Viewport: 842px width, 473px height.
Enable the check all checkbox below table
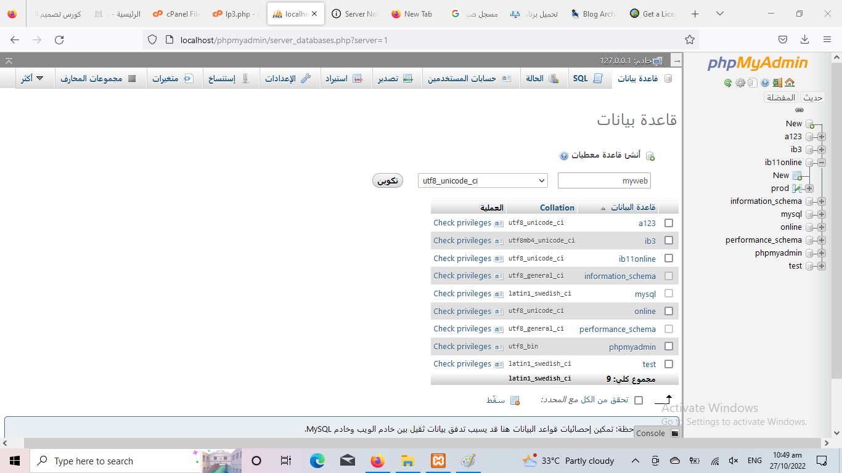(639, 400)
